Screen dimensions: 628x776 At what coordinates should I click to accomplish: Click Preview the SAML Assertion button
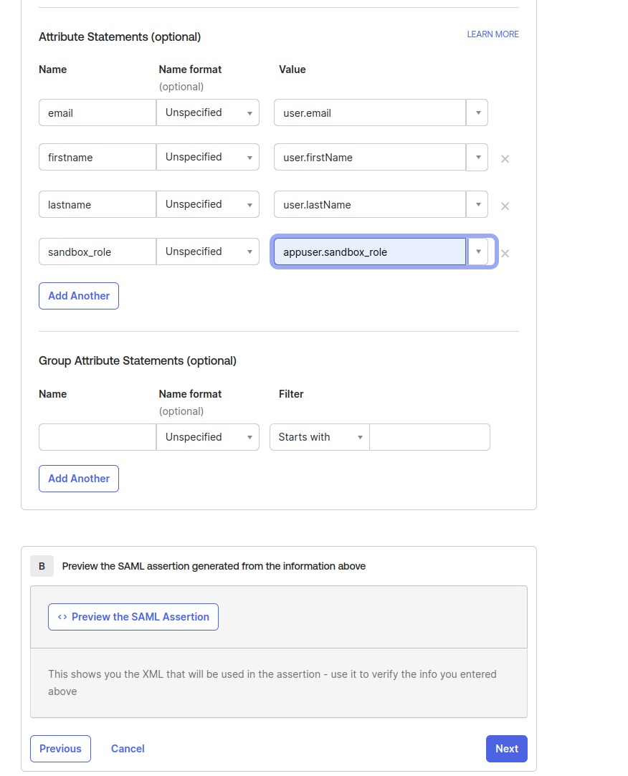coord(133,617)
